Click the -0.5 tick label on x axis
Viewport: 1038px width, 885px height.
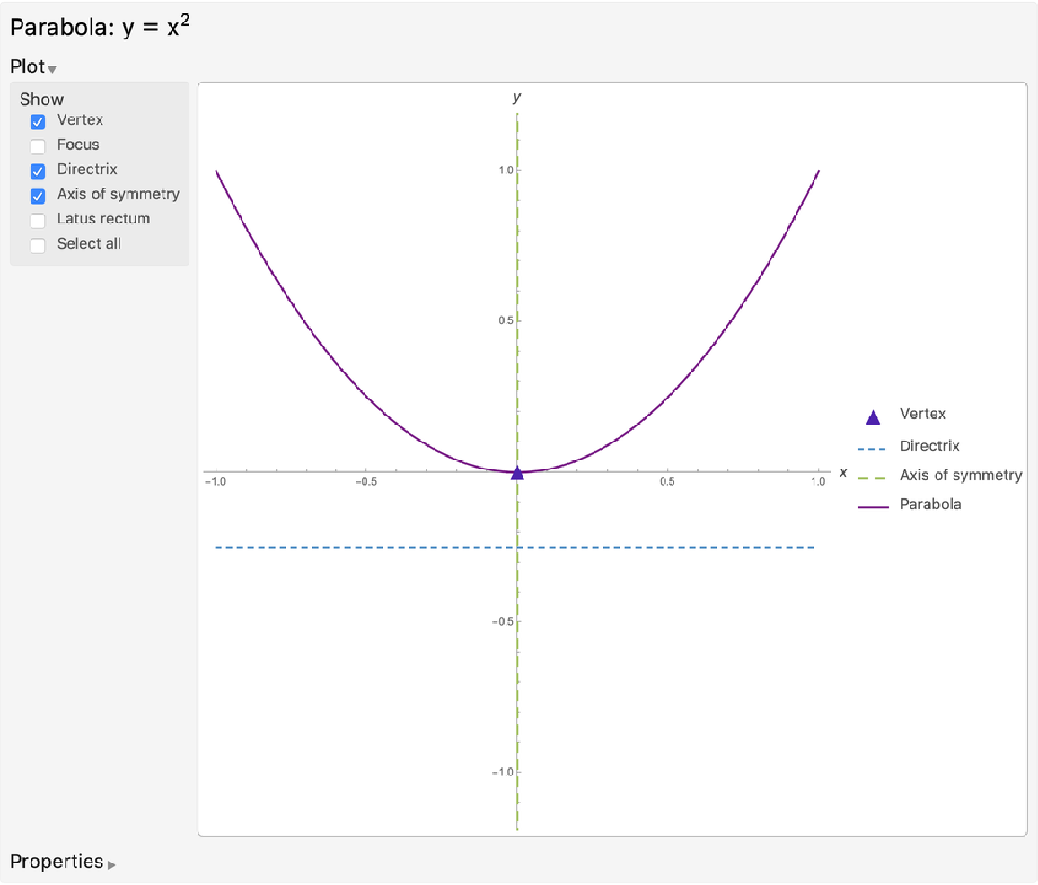[x=365, y=482]
